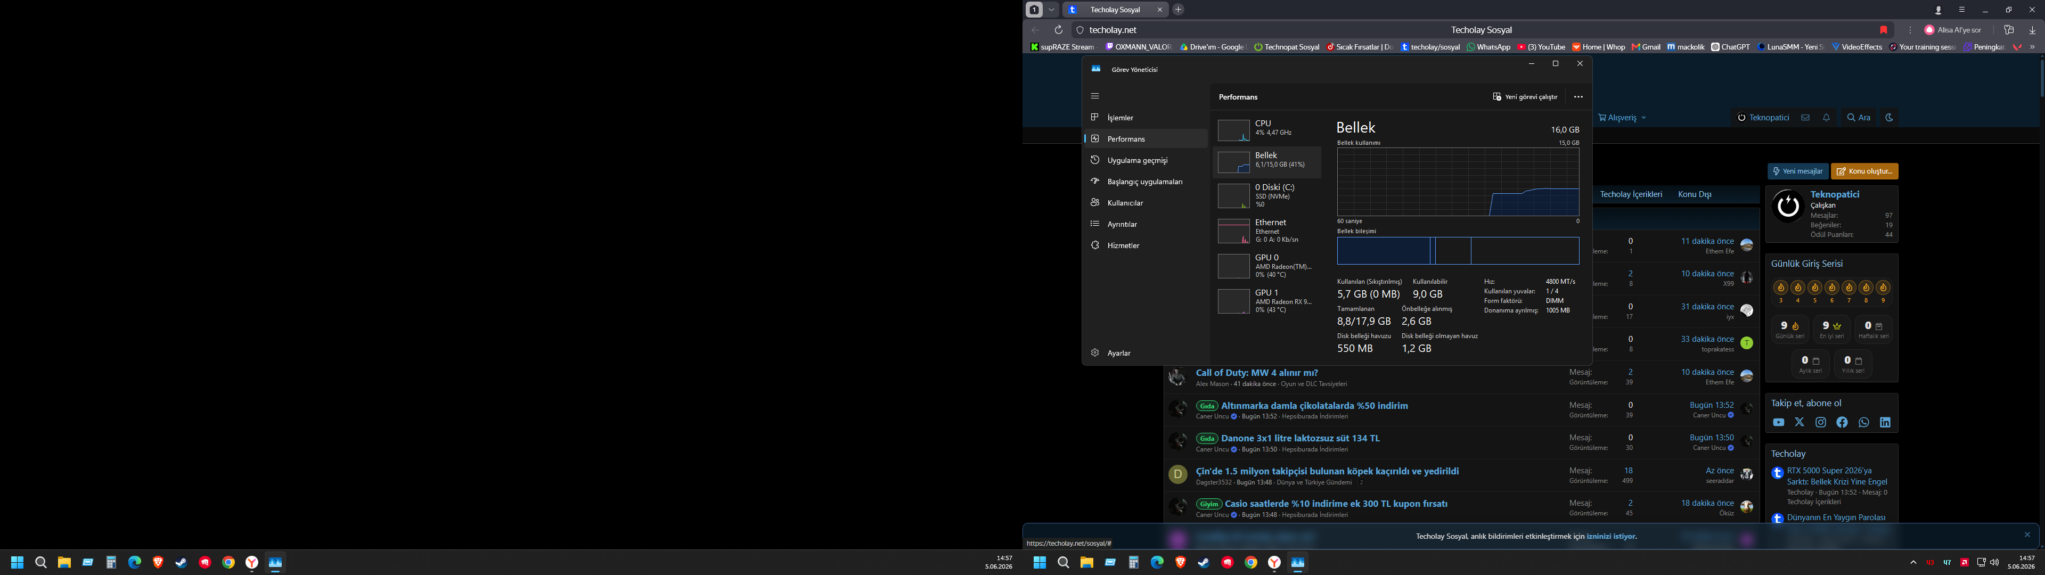
Task: Open Techolay notifications bell icon
Action: 1827,118
